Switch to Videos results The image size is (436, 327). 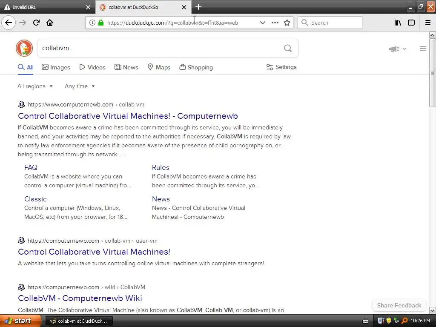click(x=92, y=67)
